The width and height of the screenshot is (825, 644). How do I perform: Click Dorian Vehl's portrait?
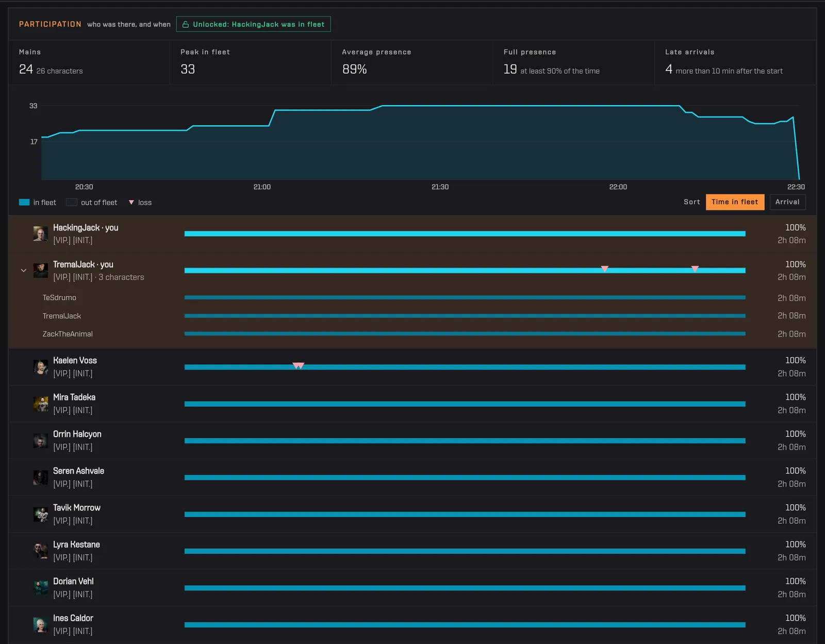(40, 588)
